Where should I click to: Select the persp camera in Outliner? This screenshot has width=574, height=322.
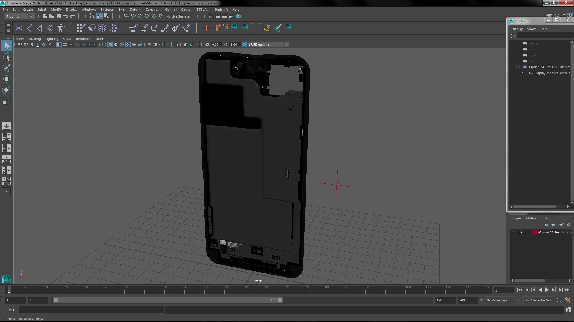pyautogui.click(x=532, y=44)
